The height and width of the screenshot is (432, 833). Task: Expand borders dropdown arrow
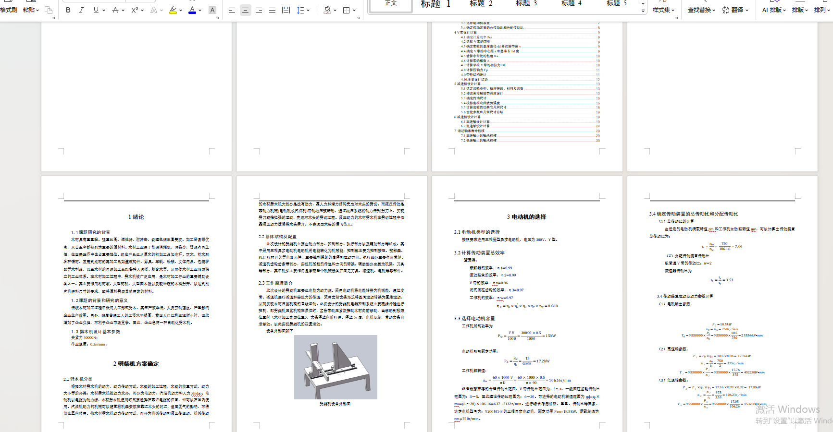pos(354,11)
